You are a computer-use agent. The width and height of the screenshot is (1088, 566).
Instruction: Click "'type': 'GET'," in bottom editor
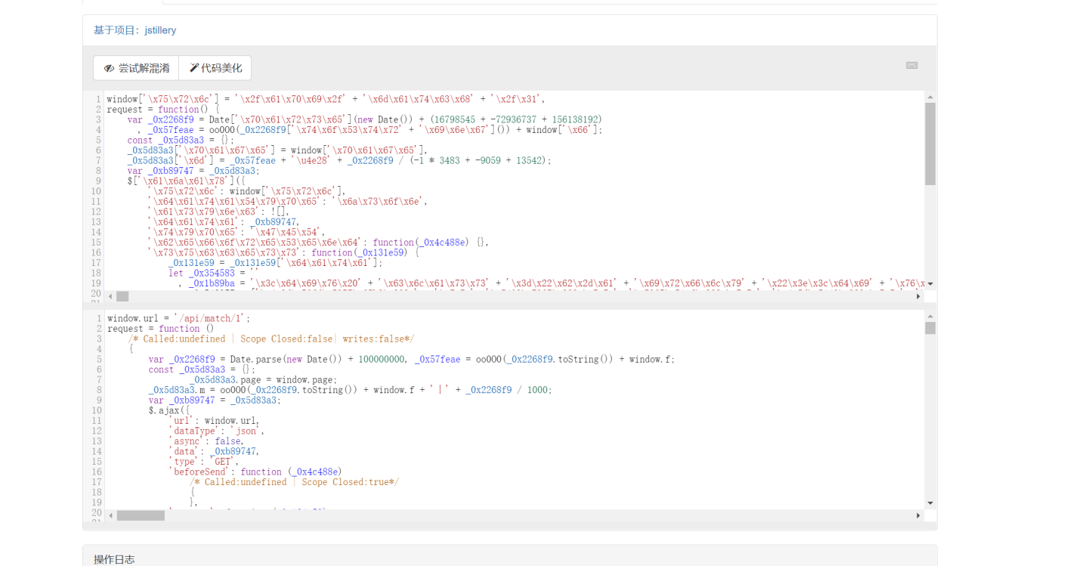tap(204, 461)
